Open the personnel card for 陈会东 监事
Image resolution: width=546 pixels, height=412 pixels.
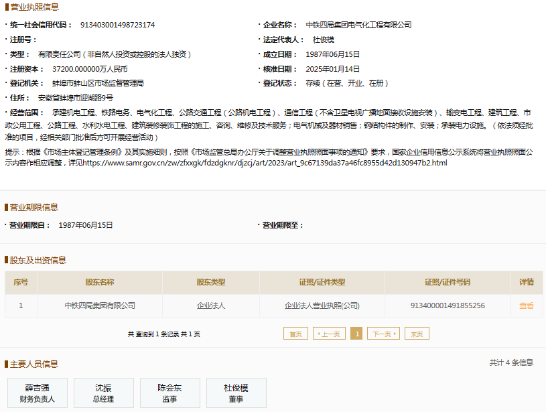coord(170,393)
